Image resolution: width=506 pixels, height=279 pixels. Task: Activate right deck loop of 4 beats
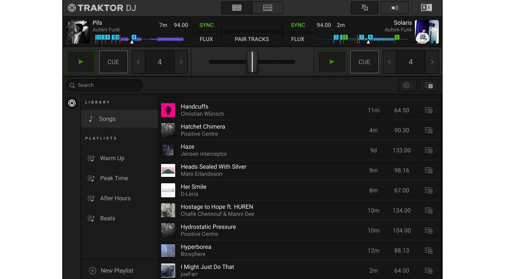click(411, 62)
